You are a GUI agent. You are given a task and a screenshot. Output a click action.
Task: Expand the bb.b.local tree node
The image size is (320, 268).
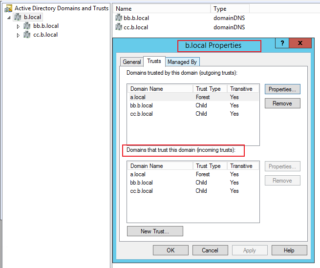pyautogui.click(x=18, y=26)
